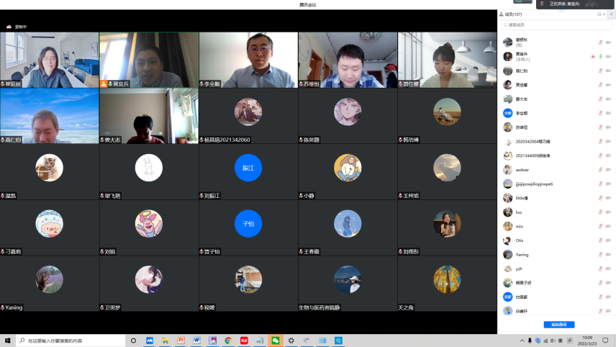Screen dimensions: 616x347
Task: Pop out the members panel
Action: [599, 14]
